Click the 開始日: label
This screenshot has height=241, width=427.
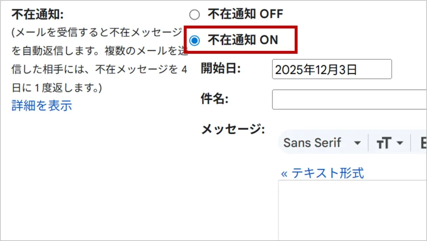221,68
